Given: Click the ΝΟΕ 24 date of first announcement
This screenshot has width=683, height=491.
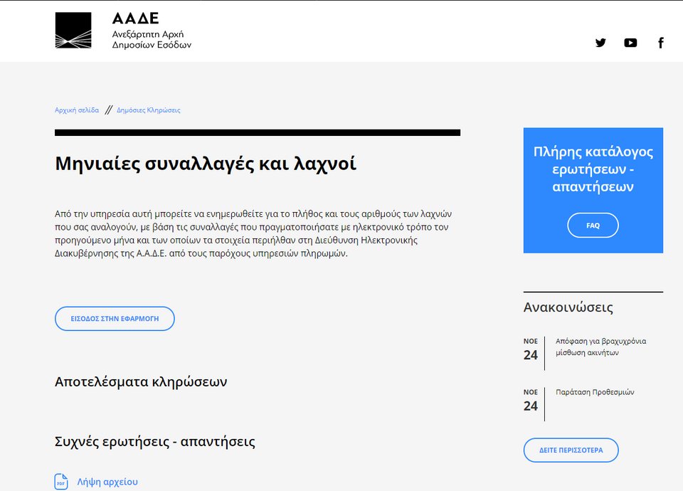Looking at the screenshot, I should pyautogui.click(x=531, y=348).
